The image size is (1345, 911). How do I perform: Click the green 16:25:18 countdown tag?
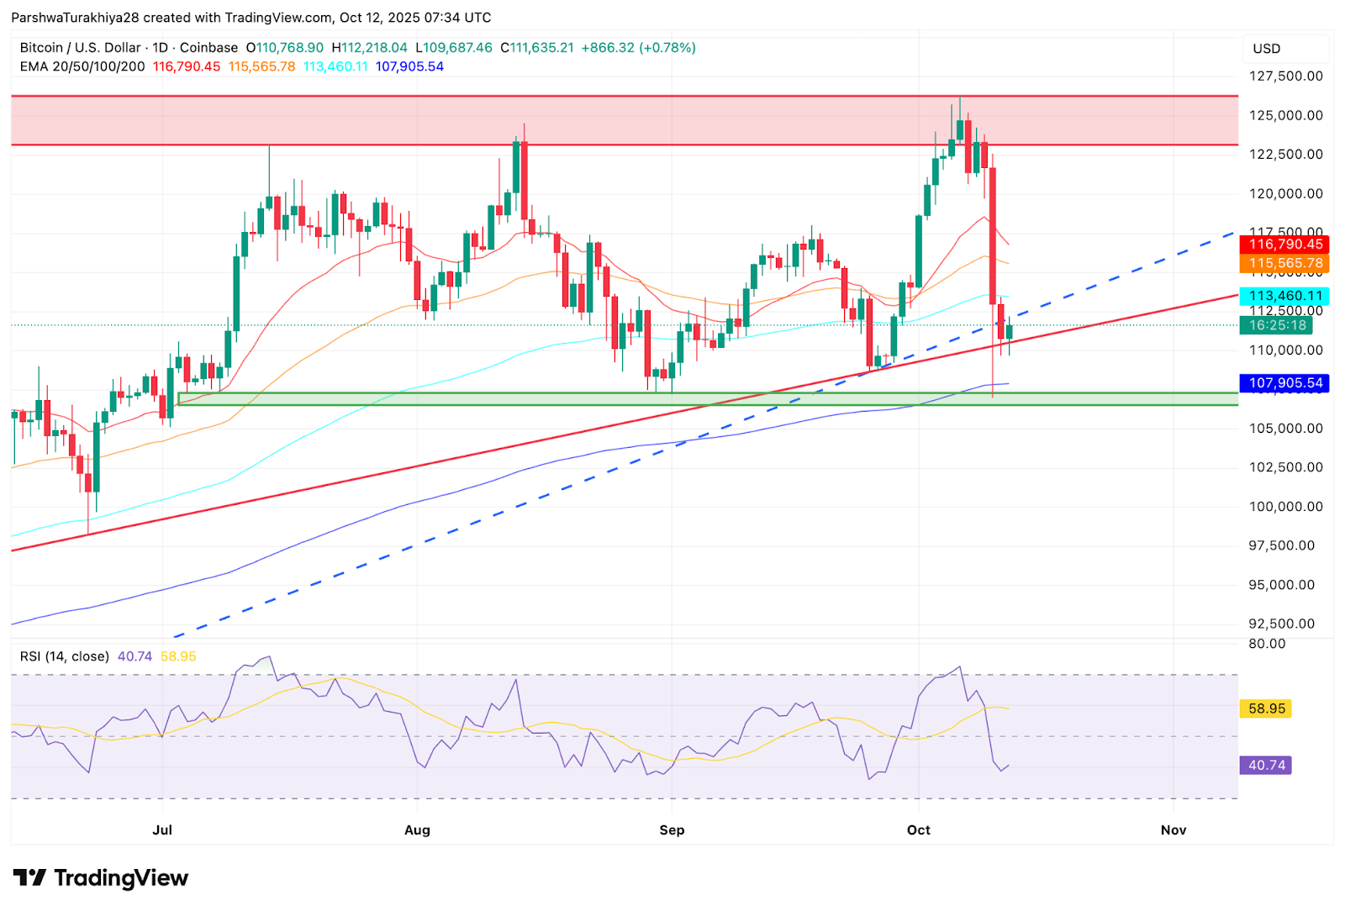coord(1277,325)
